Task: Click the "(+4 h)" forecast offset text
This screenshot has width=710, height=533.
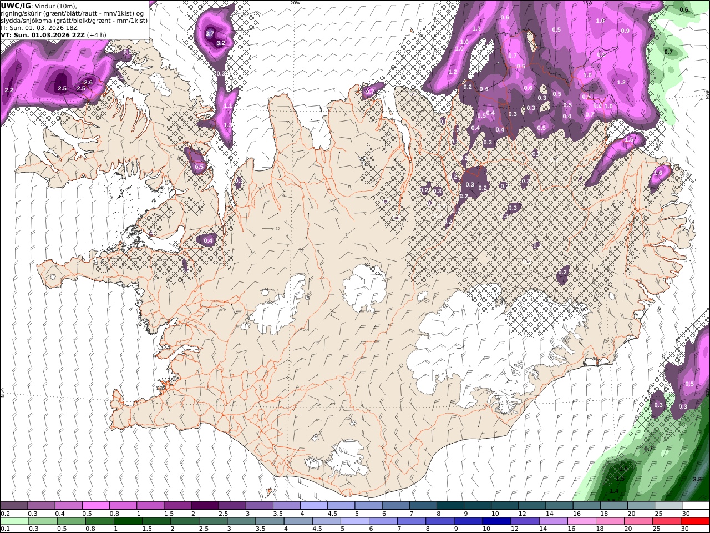Action: pos(97,35)
